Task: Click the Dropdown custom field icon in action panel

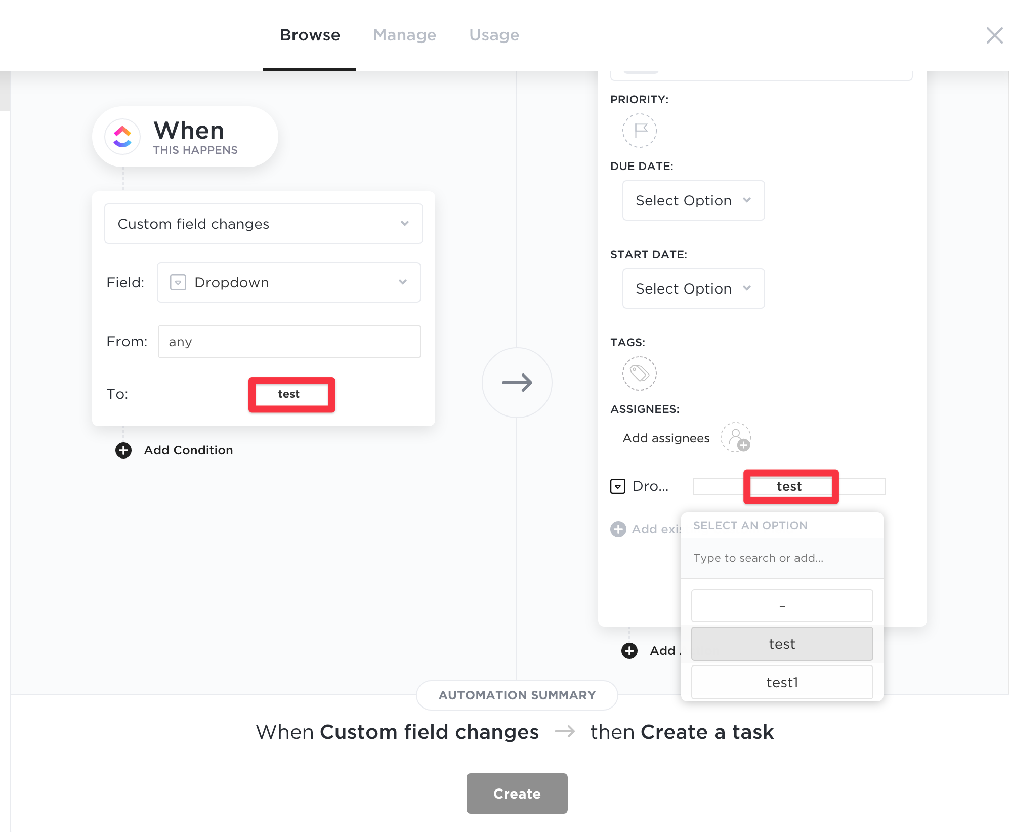Action: 618,486
